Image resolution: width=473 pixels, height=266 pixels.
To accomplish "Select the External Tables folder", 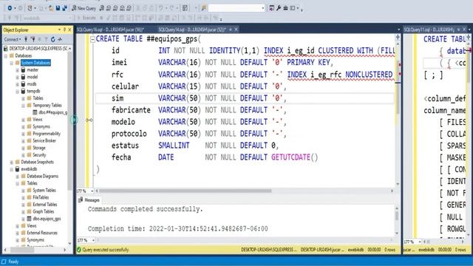I will pos(44,205).
